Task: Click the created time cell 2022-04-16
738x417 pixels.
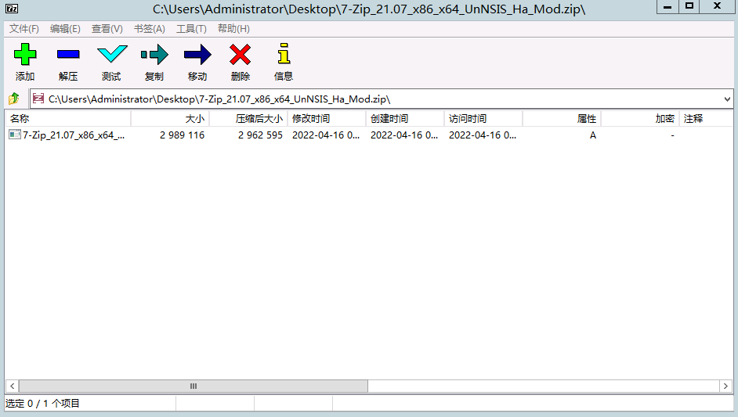Action: pos(403,135)
